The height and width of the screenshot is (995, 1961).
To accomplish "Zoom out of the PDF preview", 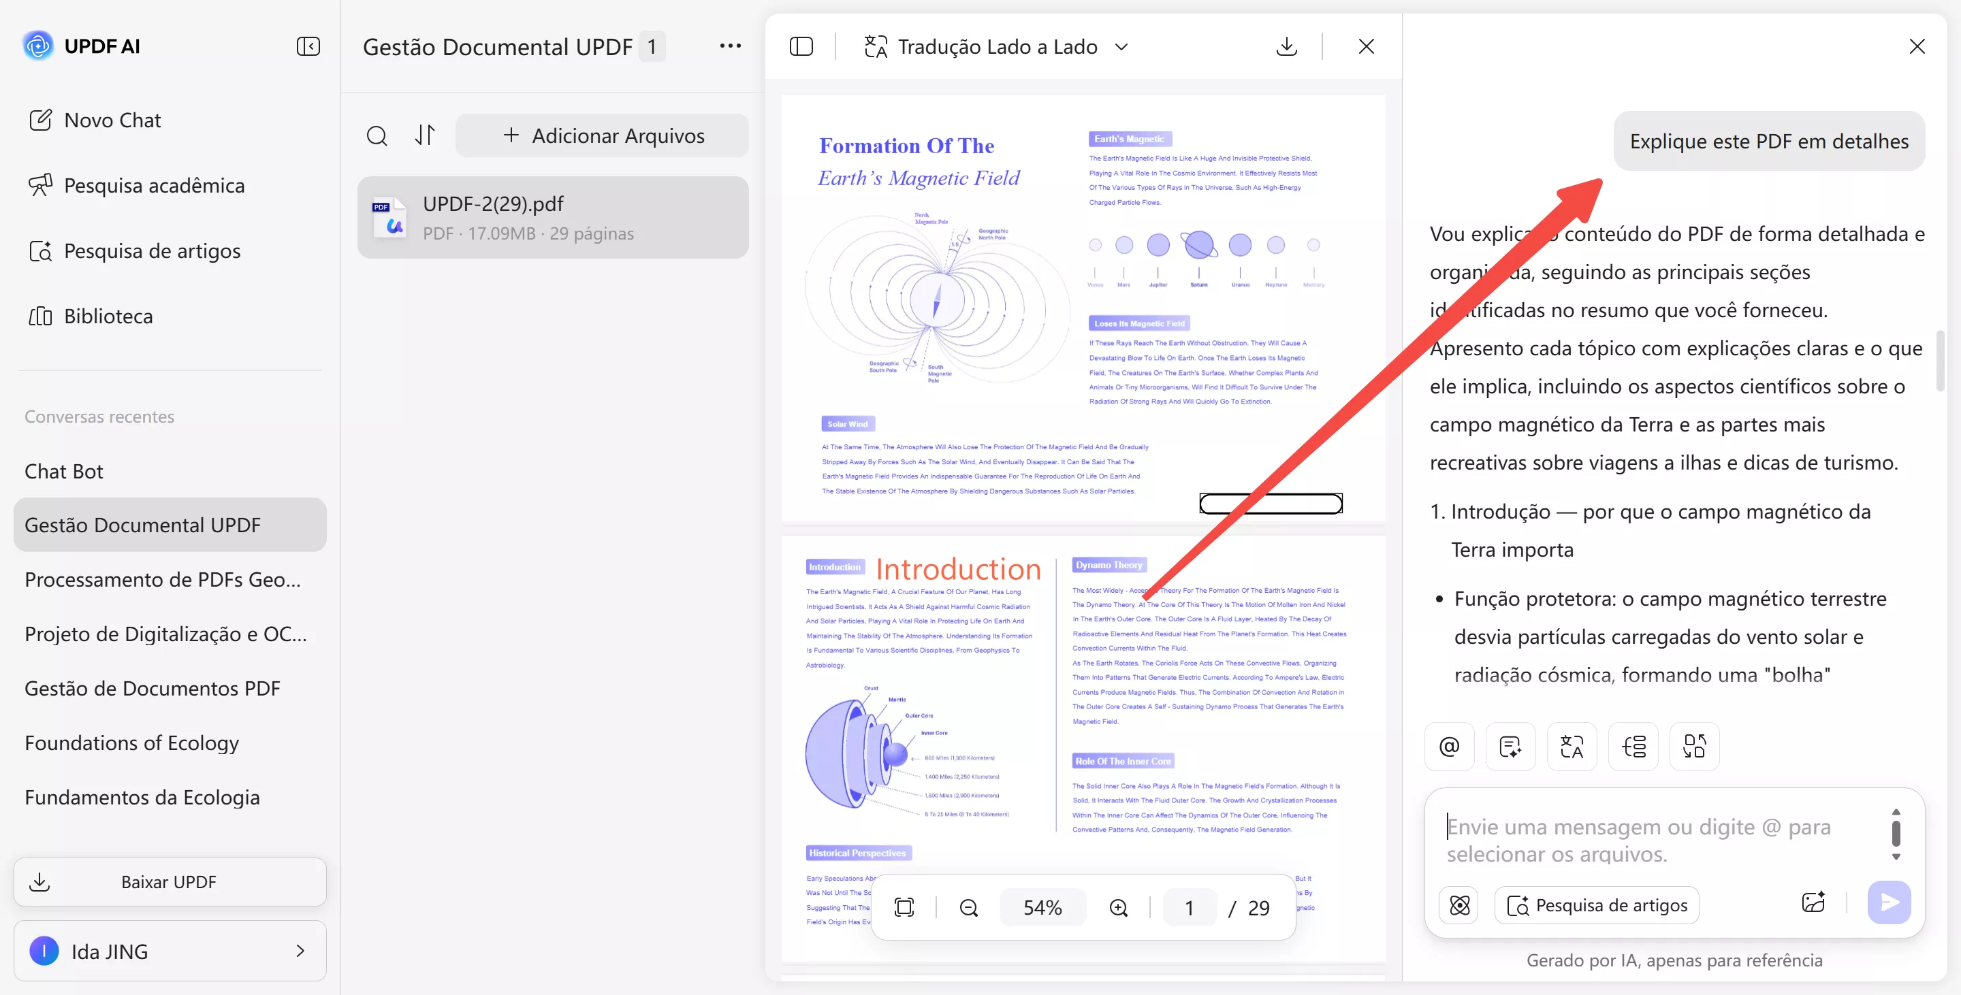I will pos(968,907).
